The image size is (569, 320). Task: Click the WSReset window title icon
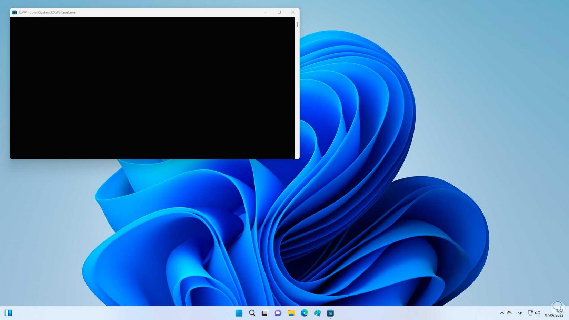click(x=14, y=12)
